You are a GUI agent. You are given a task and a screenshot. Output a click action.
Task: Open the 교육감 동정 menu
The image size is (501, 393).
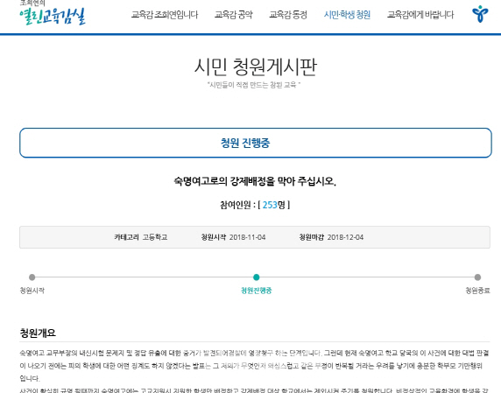point(288,15)
